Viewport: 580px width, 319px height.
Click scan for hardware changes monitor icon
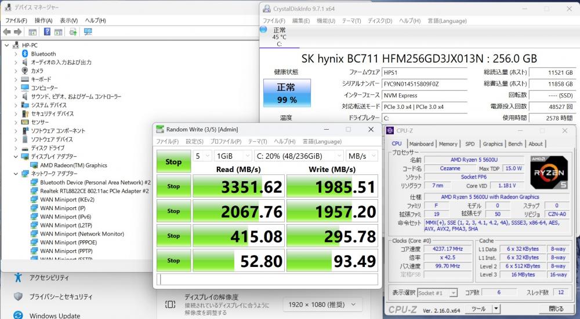(88, 32)
